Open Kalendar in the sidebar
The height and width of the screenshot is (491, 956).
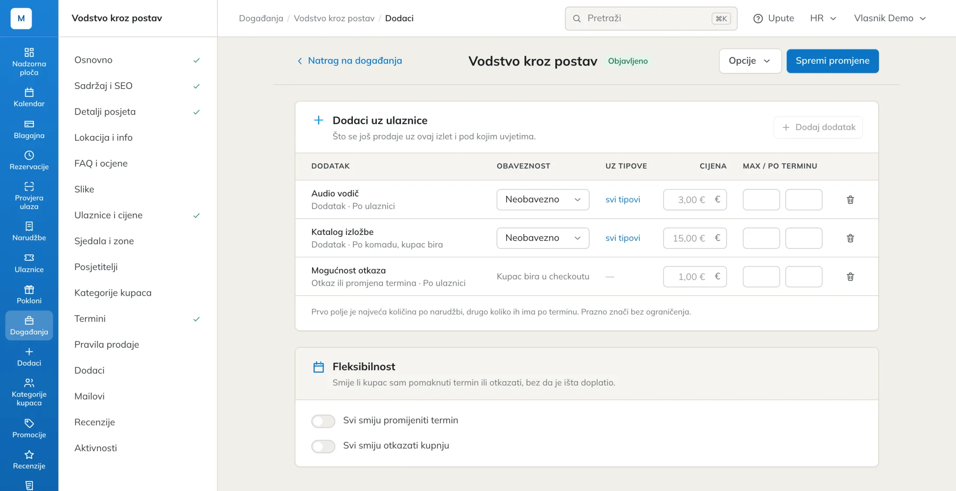(x=29, y=98)
